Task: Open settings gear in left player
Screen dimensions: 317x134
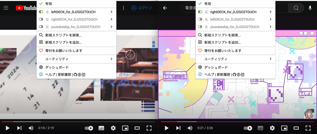Action: (113, 128)
